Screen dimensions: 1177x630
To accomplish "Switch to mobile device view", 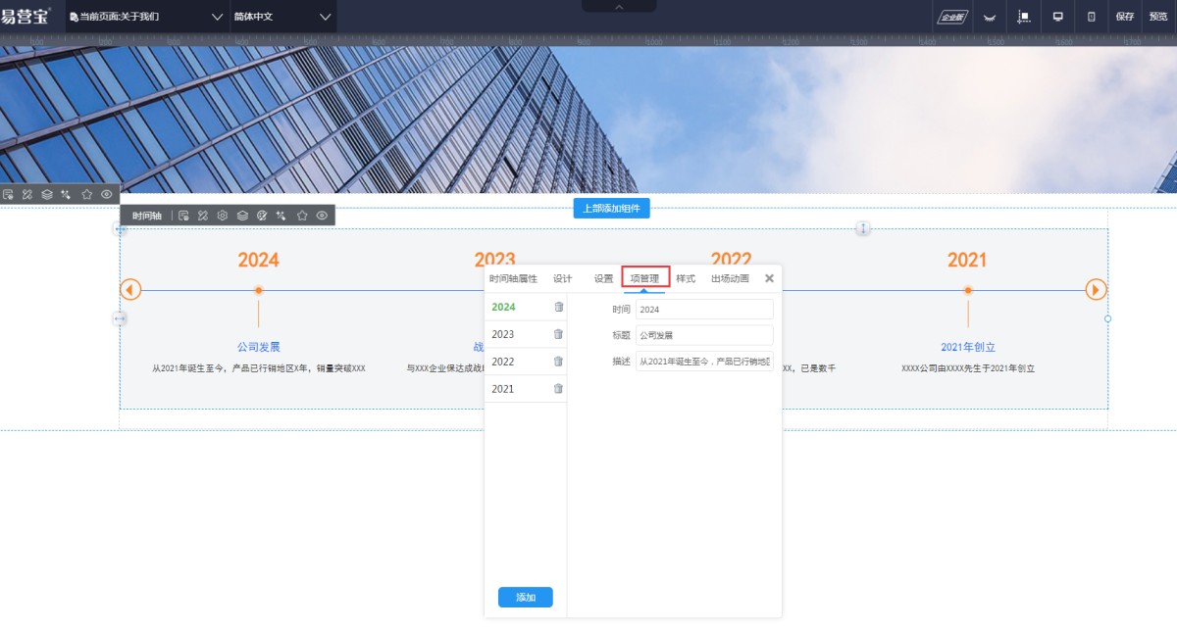I will [x=1092, y=17].
